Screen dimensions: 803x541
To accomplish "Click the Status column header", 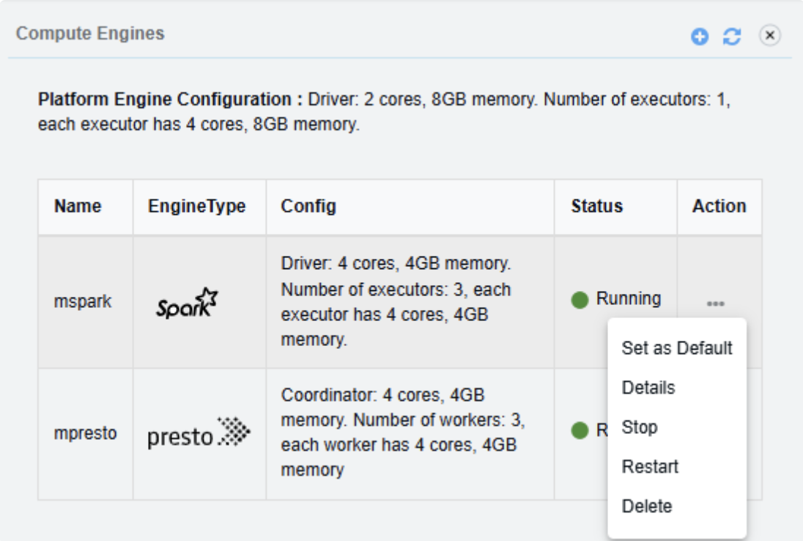I will pos(596,207).
